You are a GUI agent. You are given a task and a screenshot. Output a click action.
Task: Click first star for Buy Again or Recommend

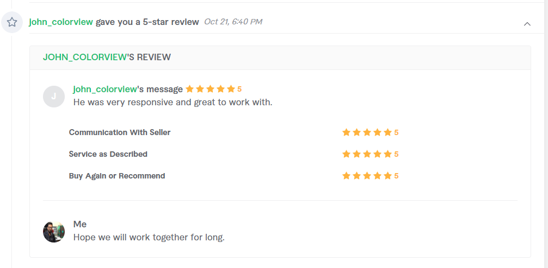point(346,176)
